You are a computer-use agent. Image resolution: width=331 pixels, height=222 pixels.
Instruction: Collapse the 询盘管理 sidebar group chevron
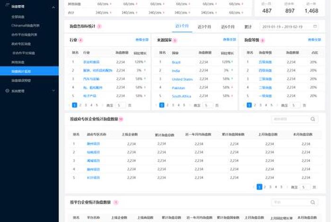pos(53,7)
